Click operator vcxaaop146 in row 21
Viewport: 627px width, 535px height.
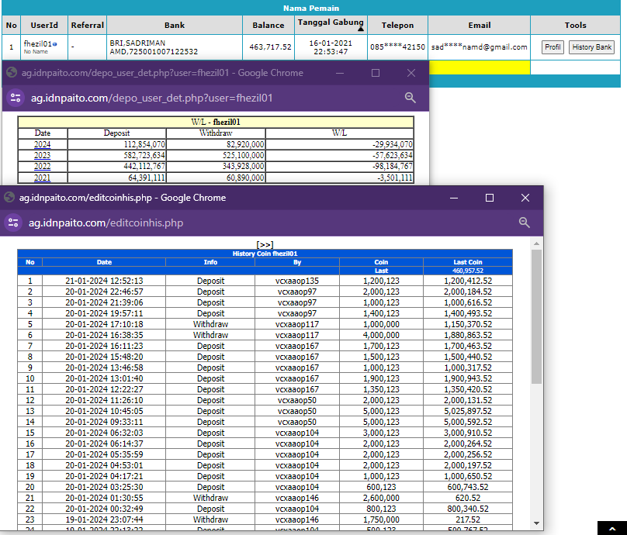(296, 498)
